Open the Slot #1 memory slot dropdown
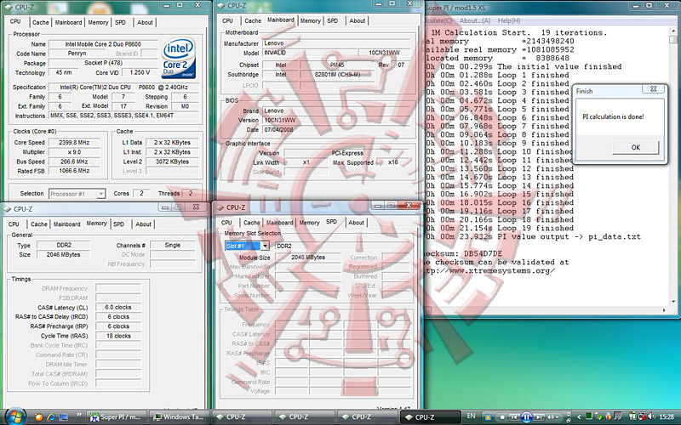This screenshot has width=681, height=425. [x=265, y=246]
